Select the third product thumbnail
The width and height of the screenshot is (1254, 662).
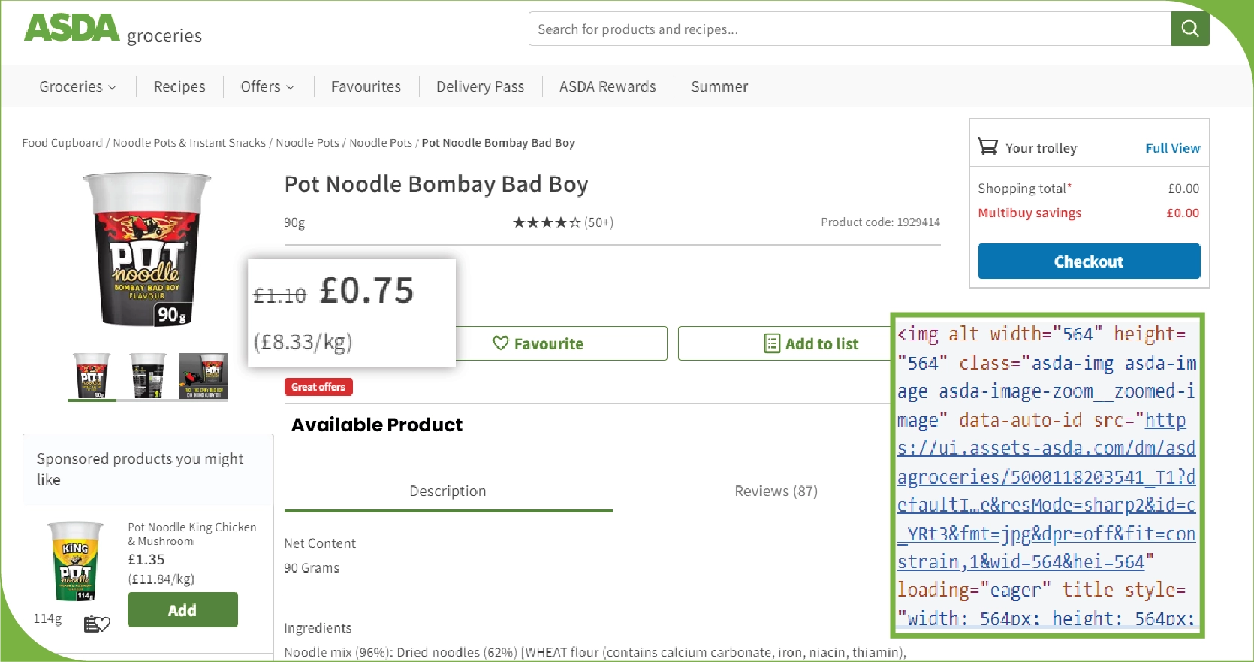(x=203, y=376)
